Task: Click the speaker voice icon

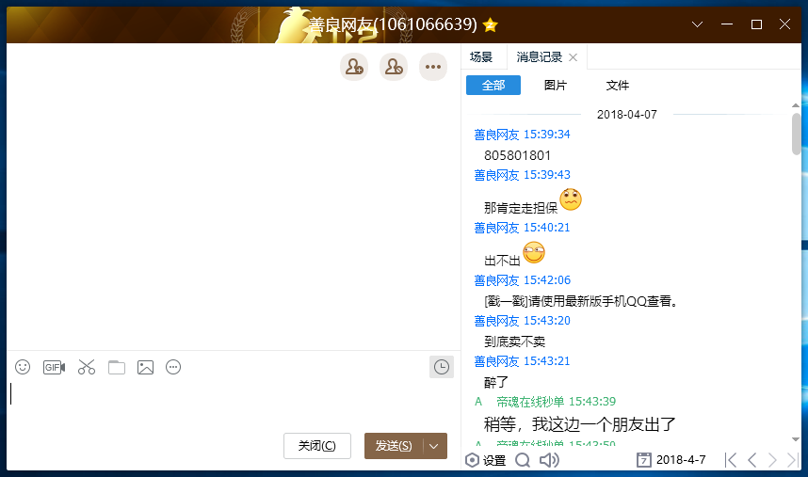Action: pos(549,460)
